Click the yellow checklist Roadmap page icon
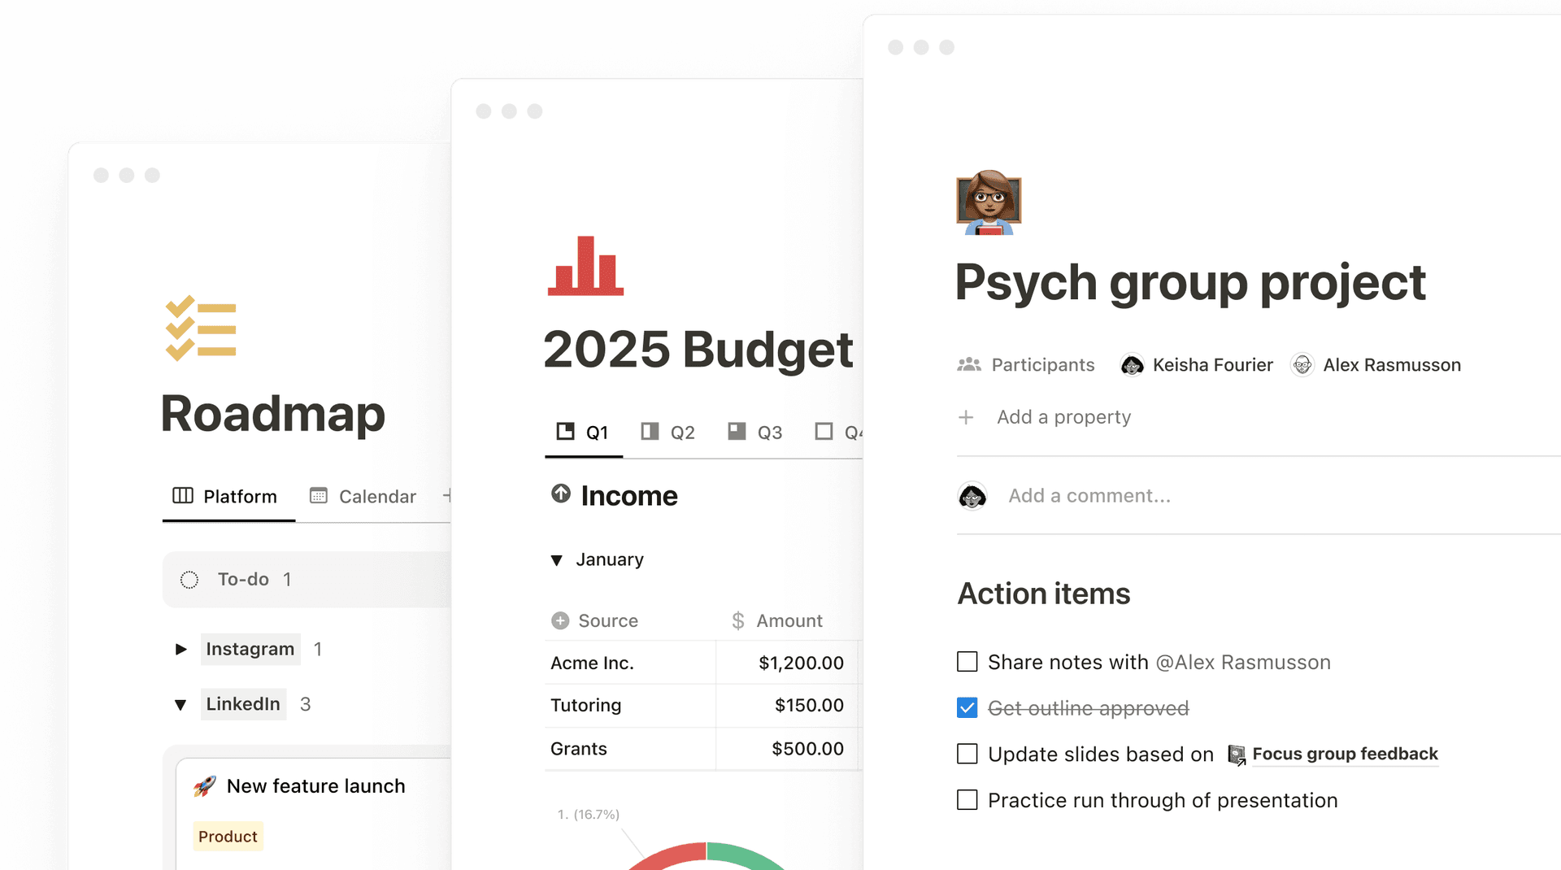This screenshot has height=870, width=1561. (x=201, y=328)
